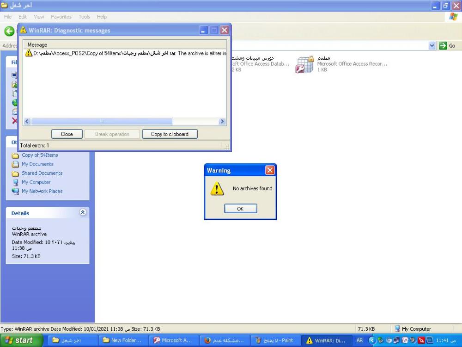Click the red X Delete task icon in sidebar
Image resolution: width=462 pixels, height=347 pixels.
(14, 120)
